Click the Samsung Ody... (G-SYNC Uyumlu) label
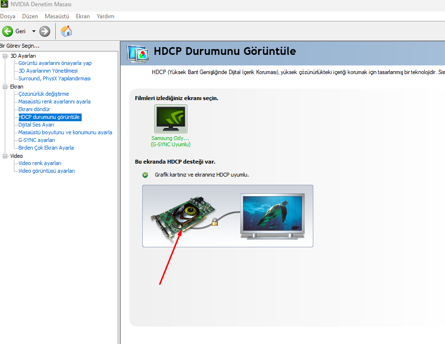 [171, 141]
